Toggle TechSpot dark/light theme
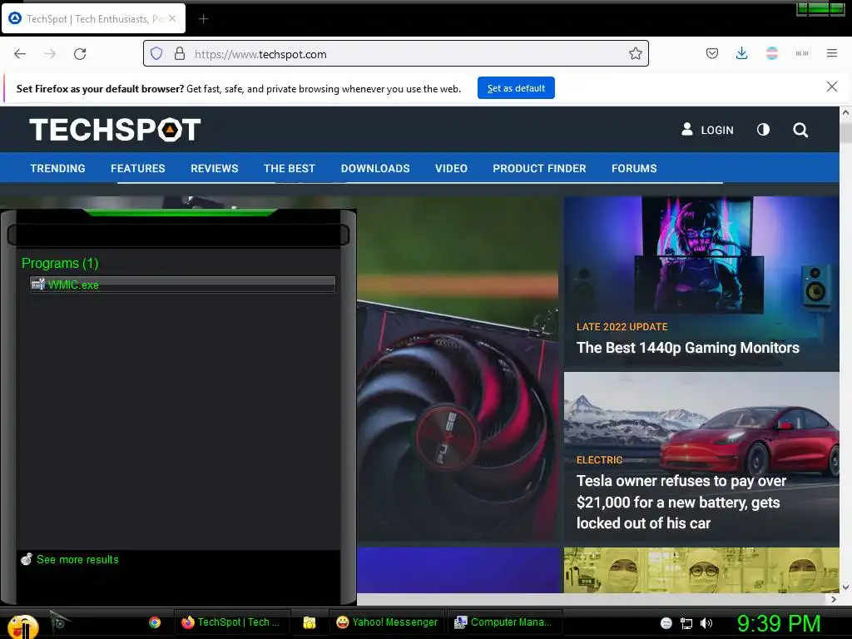The height and width of the screenshot is (639, 852). [x=763, y=129]
